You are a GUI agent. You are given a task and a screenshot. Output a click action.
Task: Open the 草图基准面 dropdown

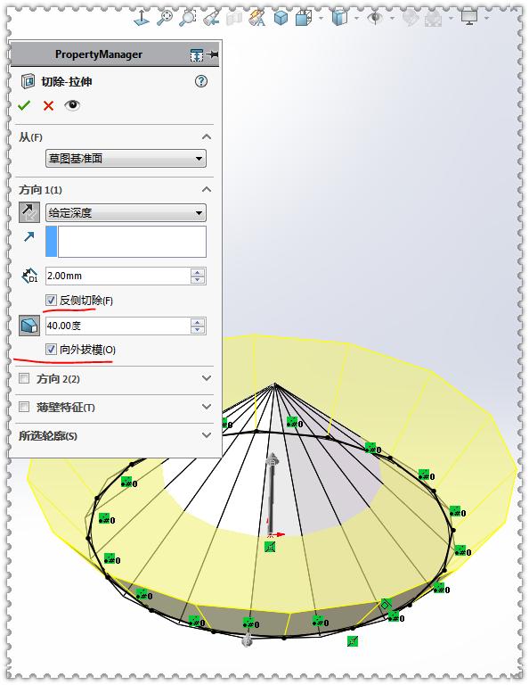tap(126, 158)
